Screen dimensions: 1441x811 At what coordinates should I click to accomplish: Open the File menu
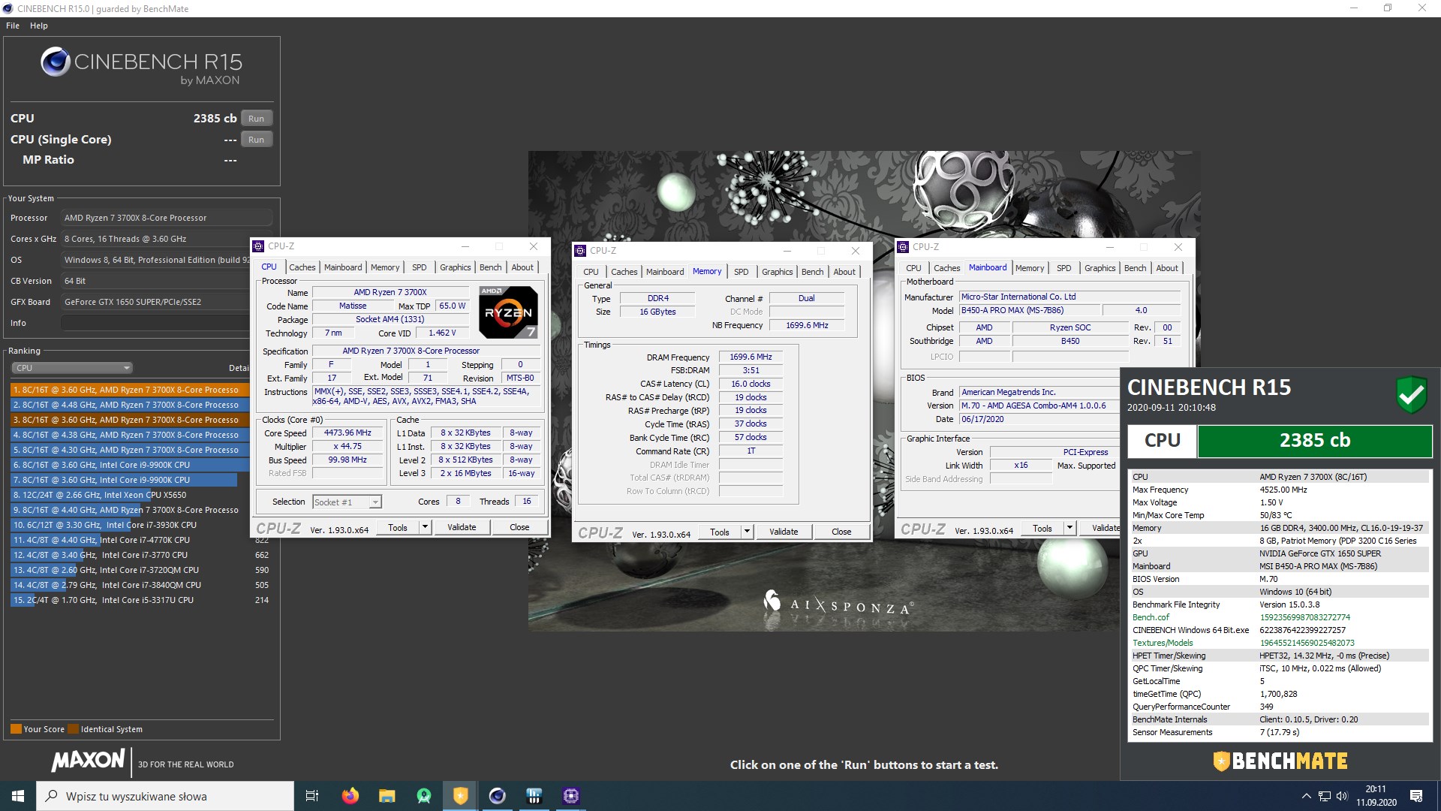(13, 26)
